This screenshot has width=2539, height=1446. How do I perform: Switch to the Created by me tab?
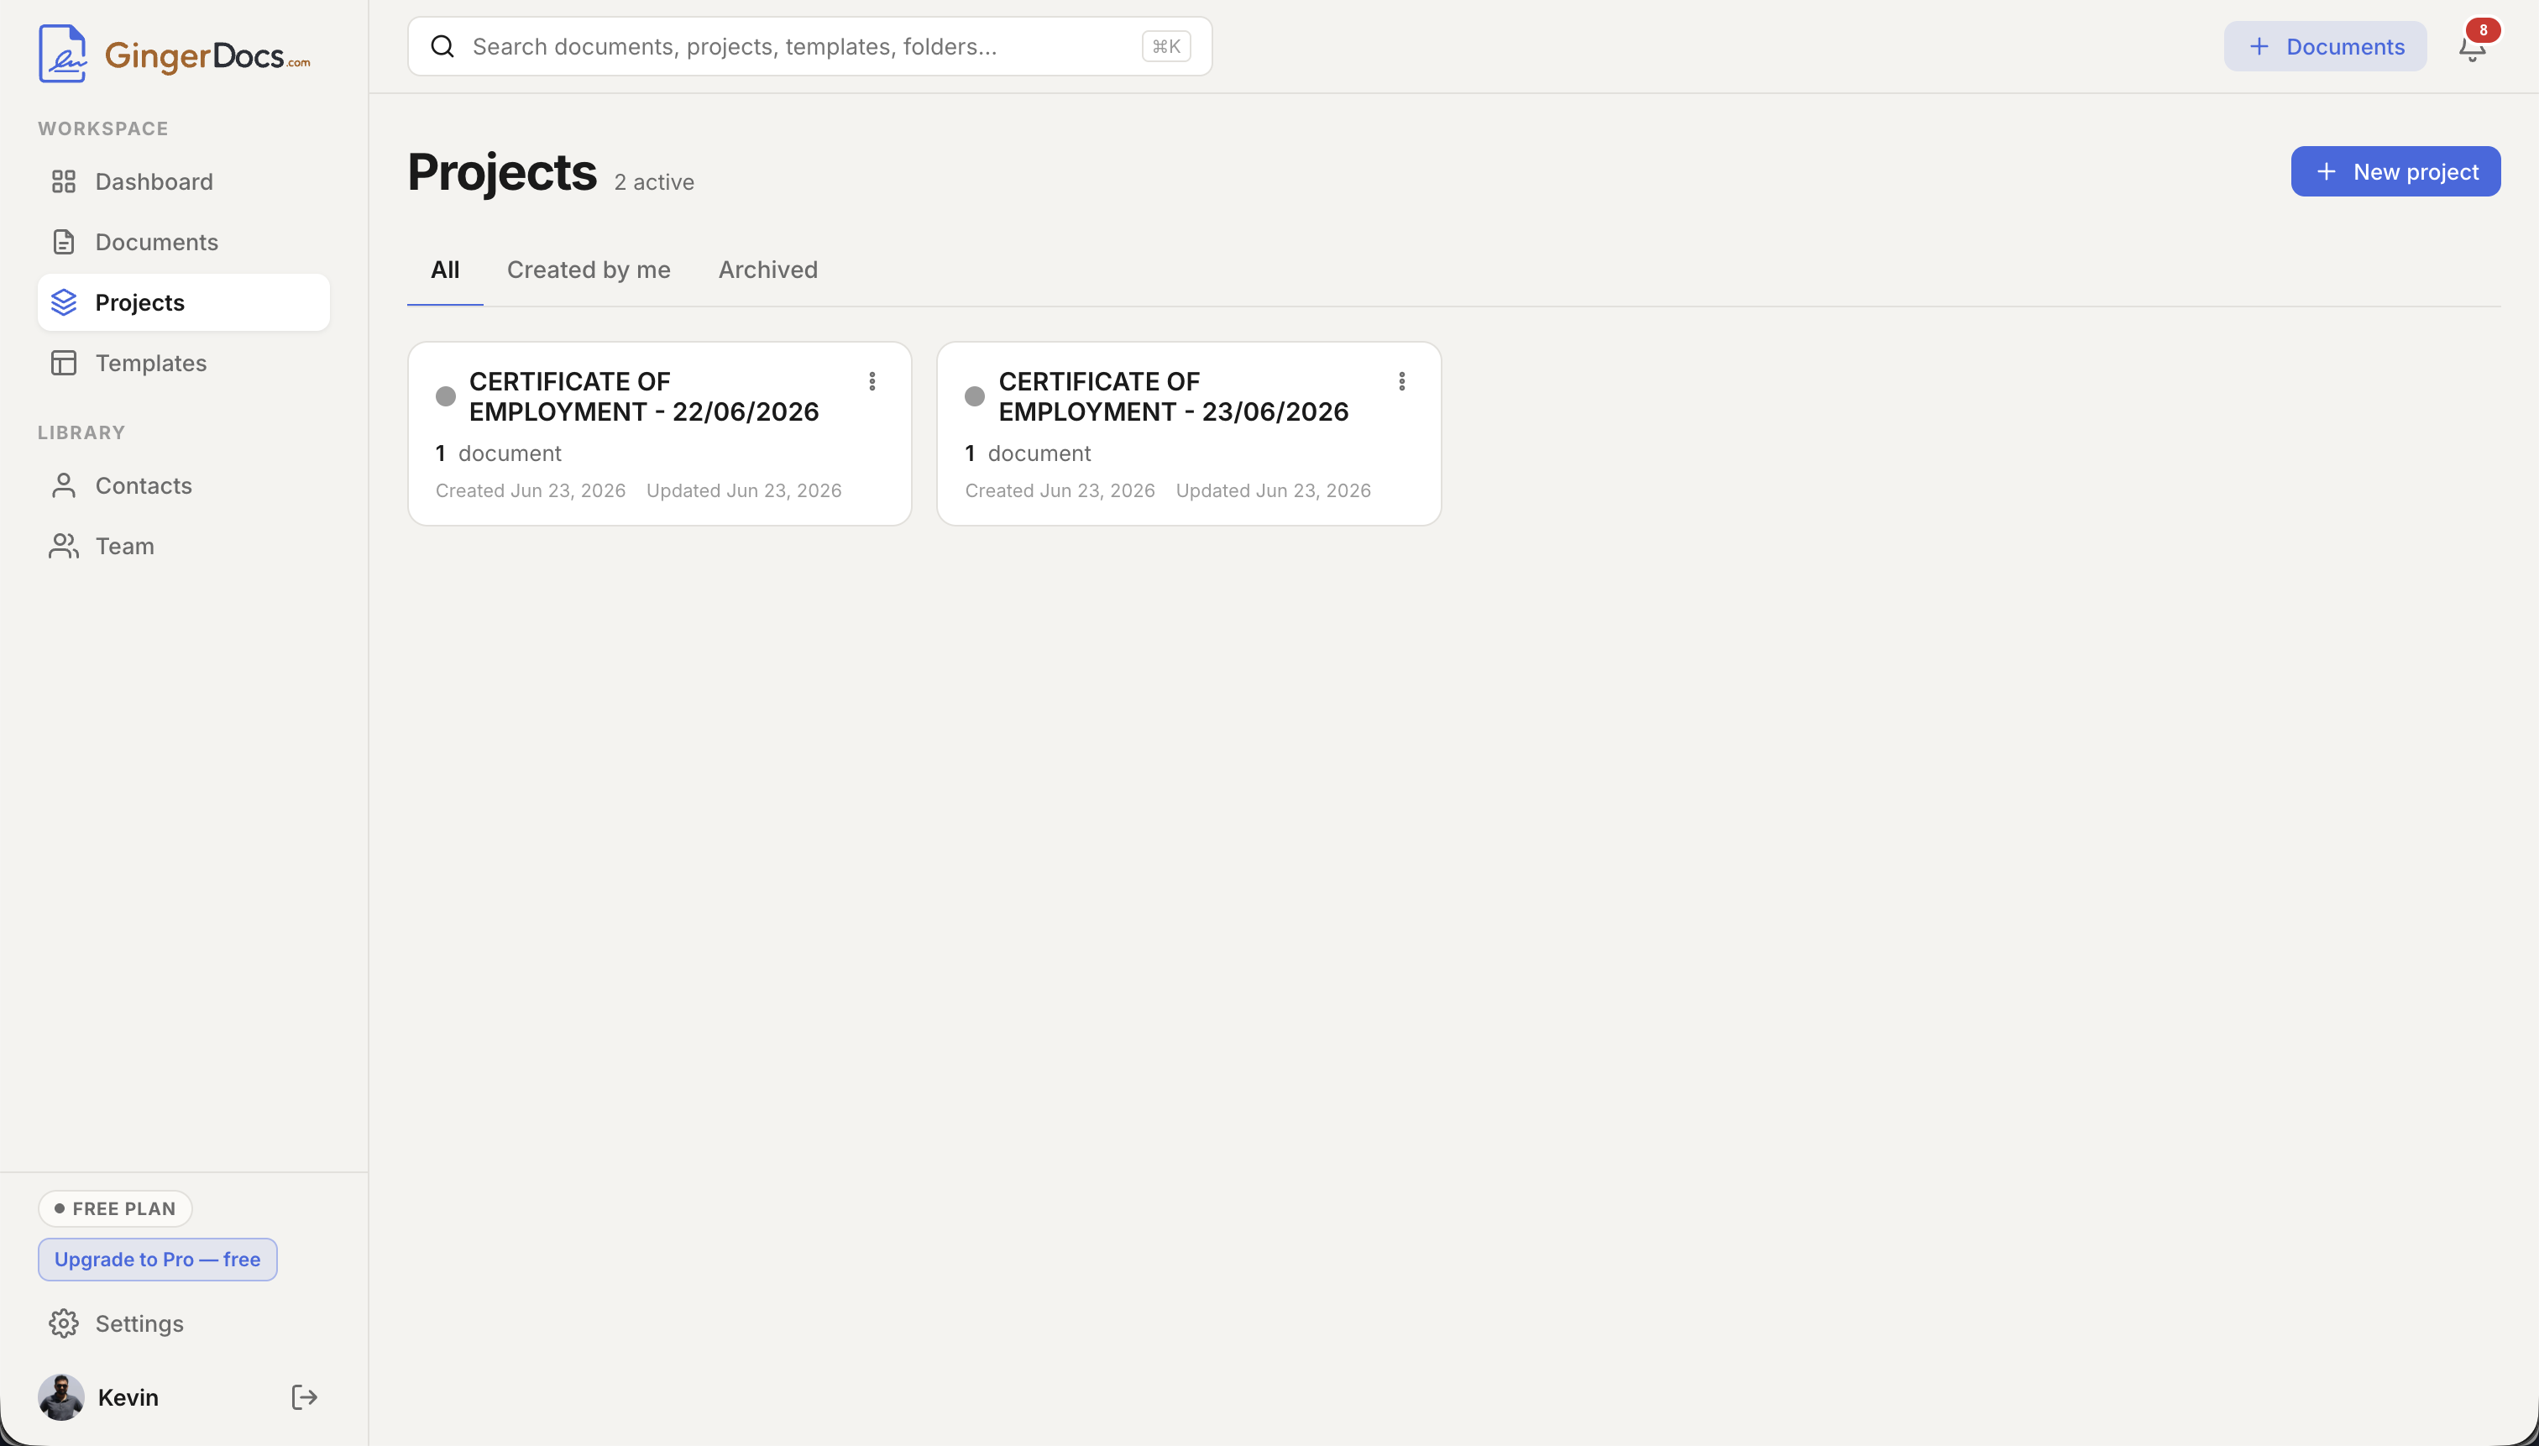pos(589,270)
